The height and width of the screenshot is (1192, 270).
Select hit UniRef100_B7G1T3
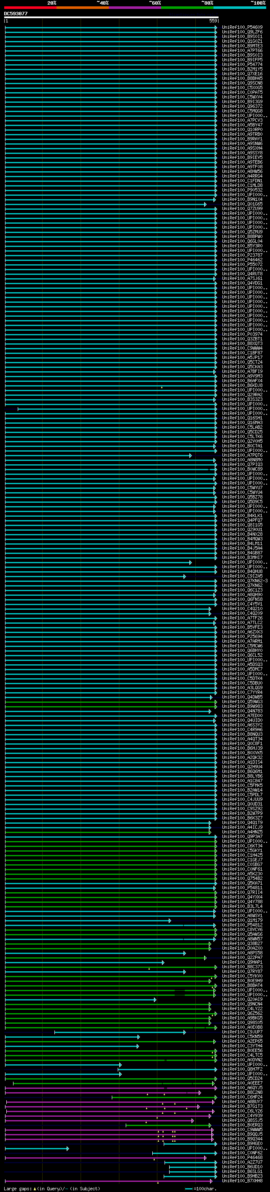pos(242,1107)
